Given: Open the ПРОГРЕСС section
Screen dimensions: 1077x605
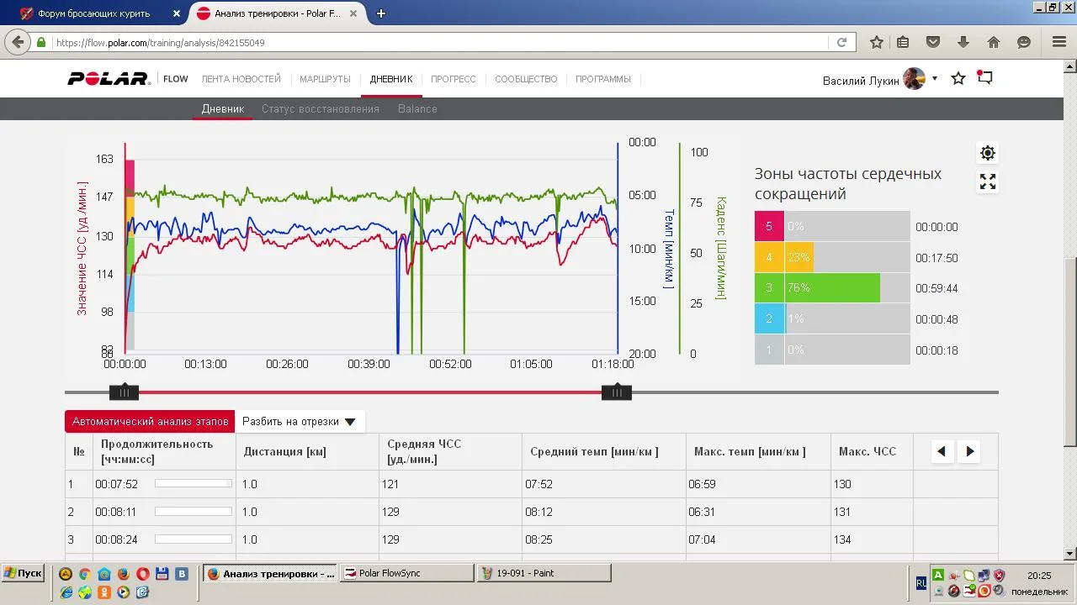Looking at the screenshot, I should coord(454,79).
